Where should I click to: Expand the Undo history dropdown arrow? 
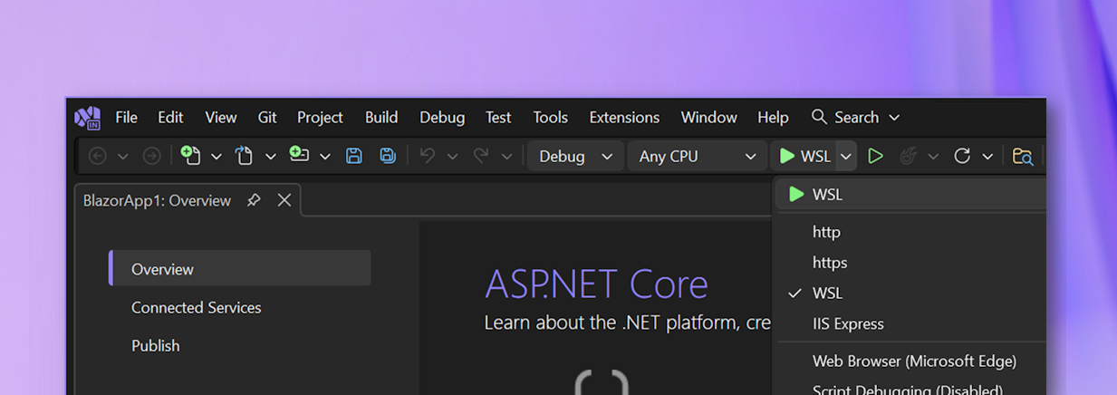click(452, 157)
